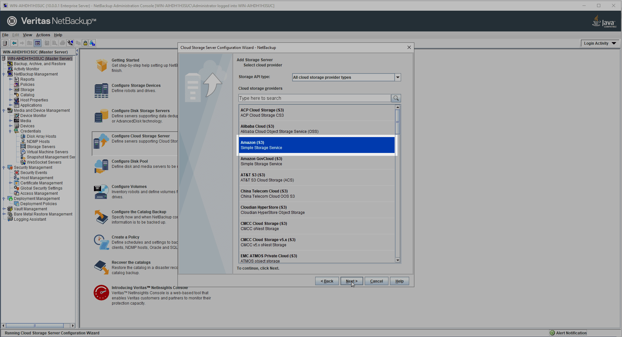Click the padlock toolbar icon
Image resolution: width=622 pixels, height=337 pixels.
85,43
